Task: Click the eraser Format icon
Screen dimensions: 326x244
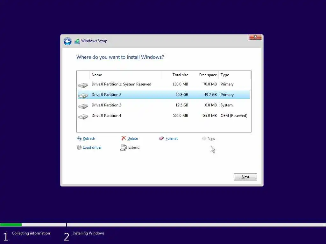Action: pos(161,139)
